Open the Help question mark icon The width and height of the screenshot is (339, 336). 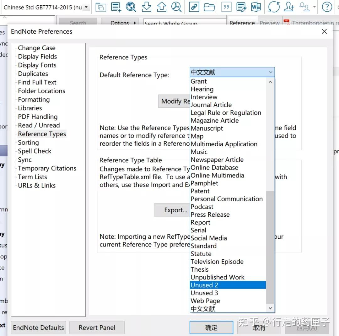327,7
